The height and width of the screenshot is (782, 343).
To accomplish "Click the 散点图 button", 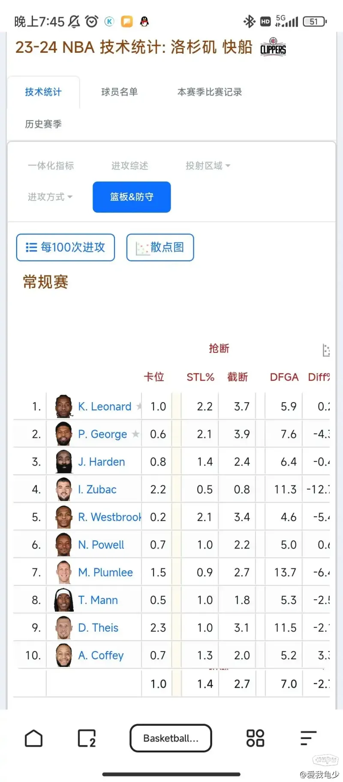I will [x=160, y=247].
